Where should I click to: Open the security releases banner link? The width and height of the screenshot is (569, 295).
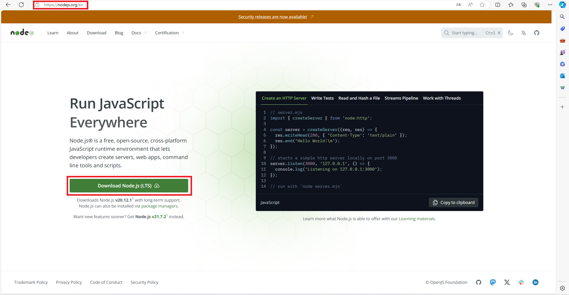276,17
